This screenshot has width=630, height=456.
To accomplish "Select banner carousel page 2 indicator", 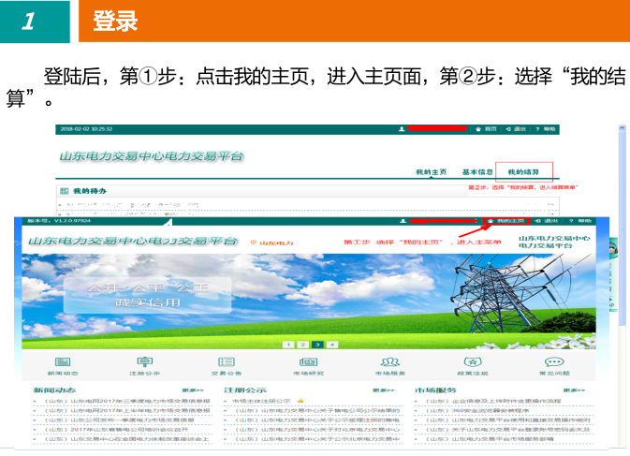I will pos(303,344).
